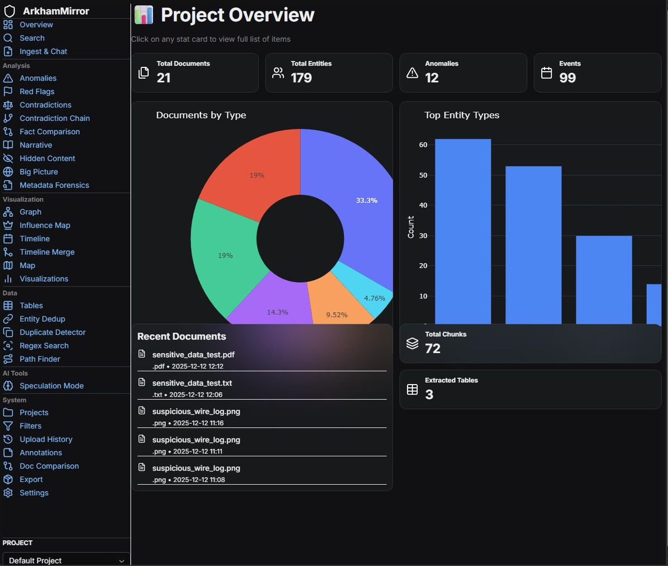Open the Total Entities stat card

click(329, 72)
